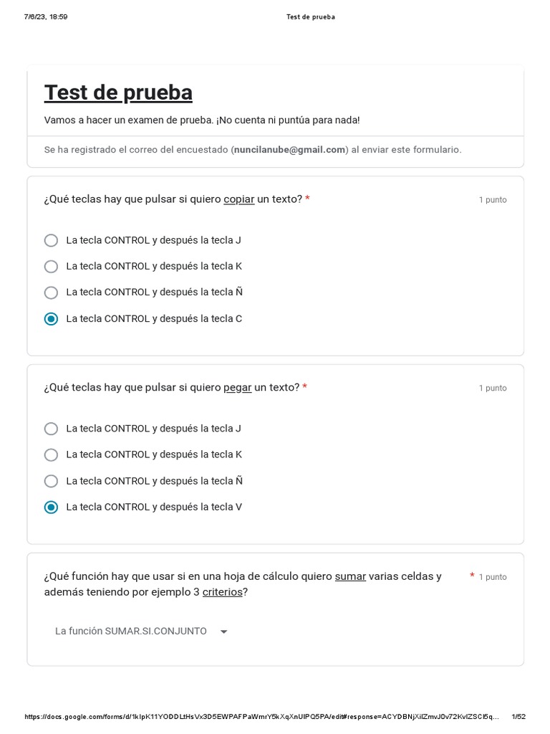The image size is (550, 734).
Task: Choose CONTROL + Ñ radio in copiar question
Action: pyautogui.click(x=51, y=292)
